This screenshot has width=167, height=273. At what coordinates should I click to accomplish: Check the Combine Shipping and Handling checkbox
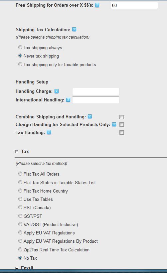pyautogui.click(x=121, y=117)
